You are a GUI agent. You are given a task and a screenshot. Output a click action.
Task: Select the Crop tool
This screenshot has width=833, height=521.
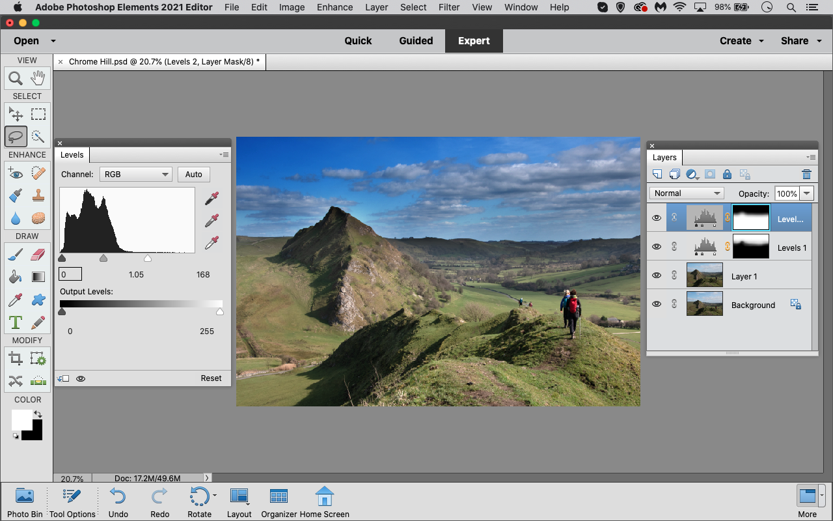[x=16, y=359]
